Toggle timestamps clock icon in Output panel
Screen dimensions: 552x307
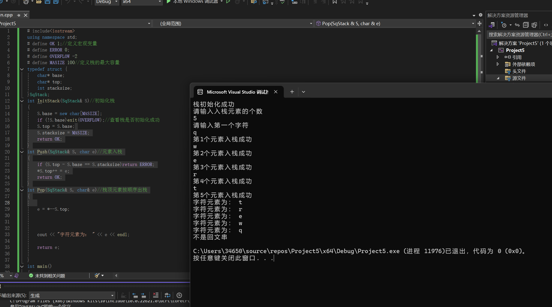179,295
